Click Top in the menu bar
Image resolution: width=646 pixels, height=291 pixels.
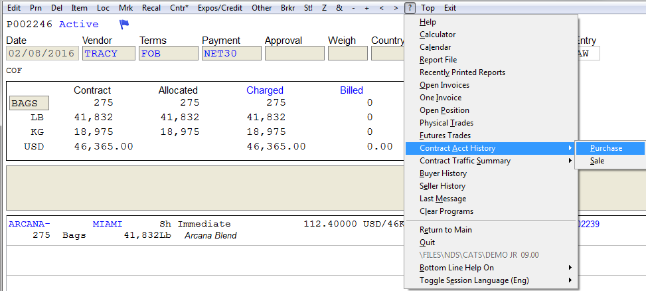[x=428, y=8]
